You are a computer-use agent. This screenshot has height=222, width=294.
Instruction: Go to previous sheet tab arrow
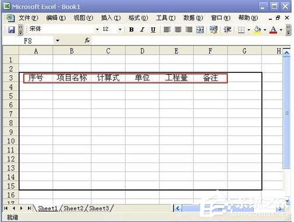(14, 208)
